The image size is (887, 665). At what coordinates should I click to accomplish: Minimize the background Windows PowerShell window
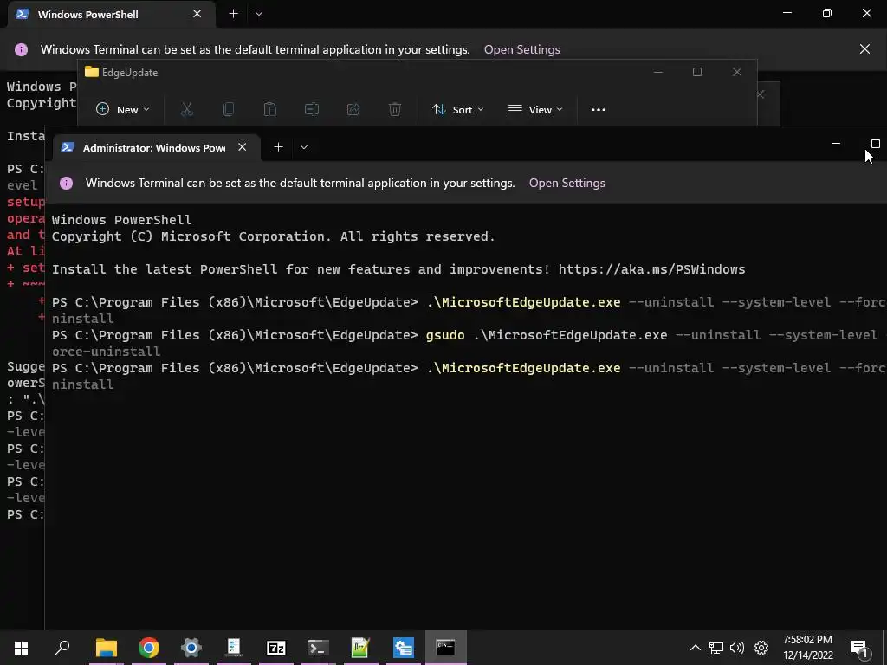click(x=787, y=13)
